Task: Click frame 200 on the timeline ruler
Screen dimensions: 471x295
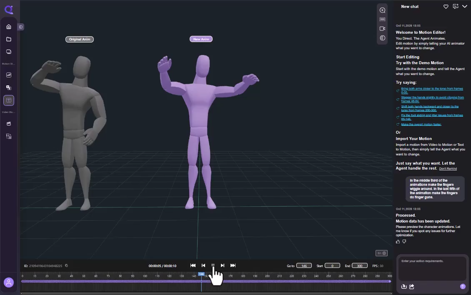Action: [267, 276]
